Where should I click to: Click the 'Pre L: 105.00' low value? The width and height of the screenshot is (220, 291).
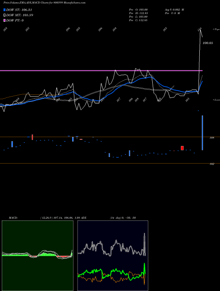pos(138,17)
